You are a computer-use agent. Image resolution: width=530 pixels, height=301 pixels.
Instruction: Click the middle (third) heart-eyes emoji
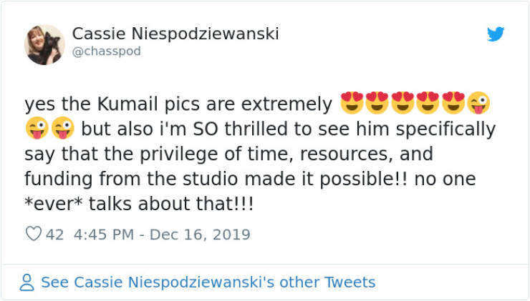point(403,104)
